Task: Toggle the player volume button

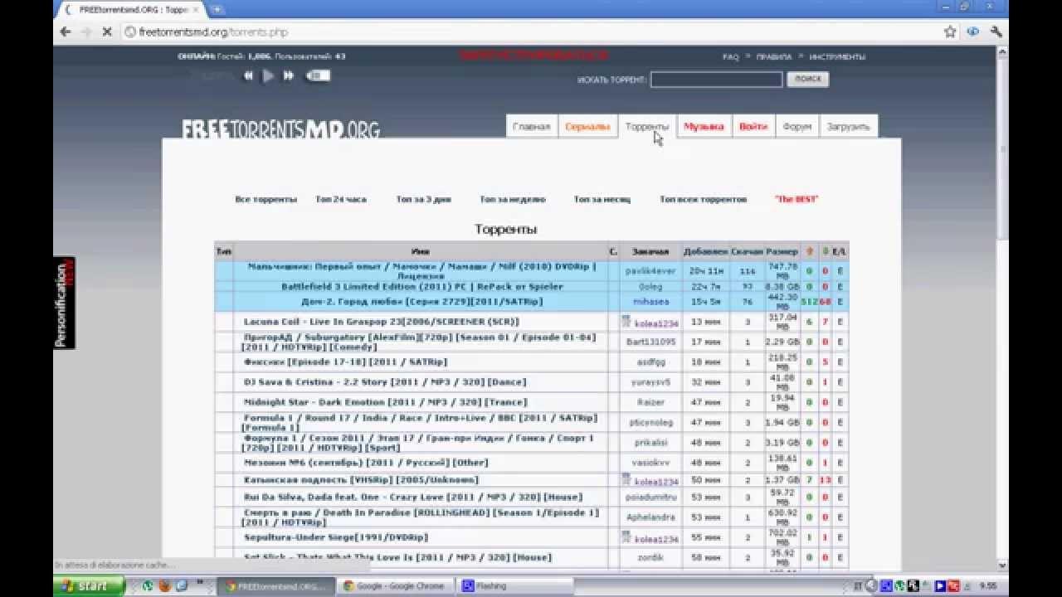Action: (318, 75)
